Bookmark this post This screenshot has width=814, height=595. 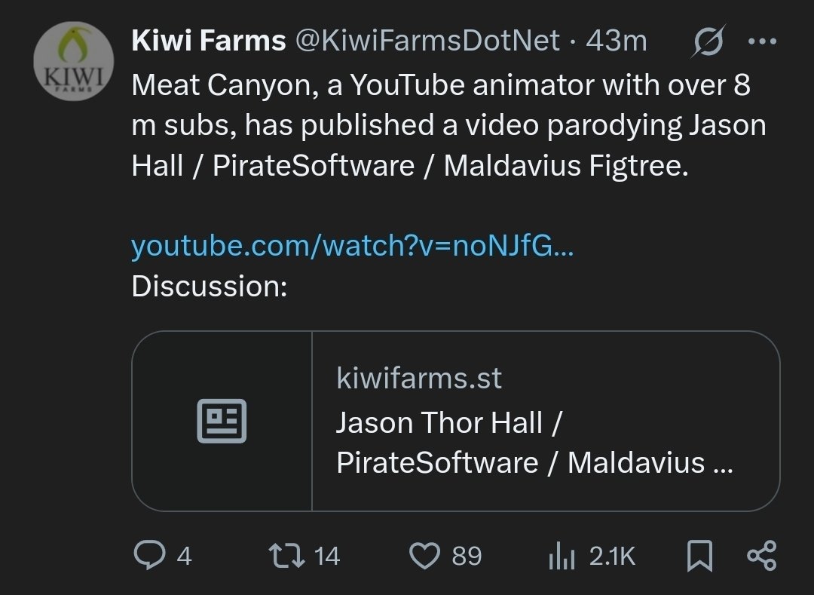pyautogui.click(x=699, y=556)
